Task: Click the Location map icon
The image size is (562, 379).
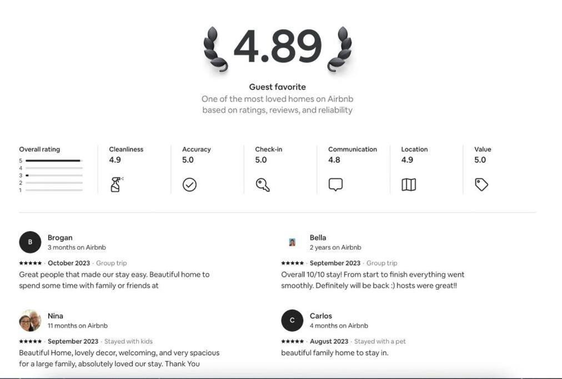Action: (x=409, y=184)
